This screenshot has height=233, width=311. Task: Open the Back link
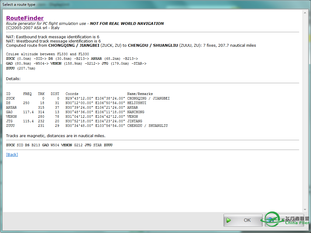12,154
